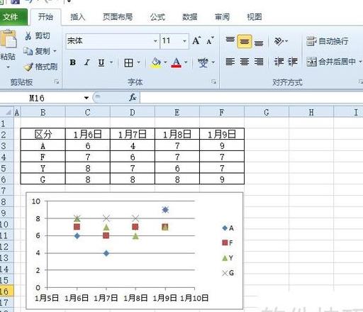Screen dimensions: 363x312
Task: Increase indent icon
Action: click(x=293, y=62)
